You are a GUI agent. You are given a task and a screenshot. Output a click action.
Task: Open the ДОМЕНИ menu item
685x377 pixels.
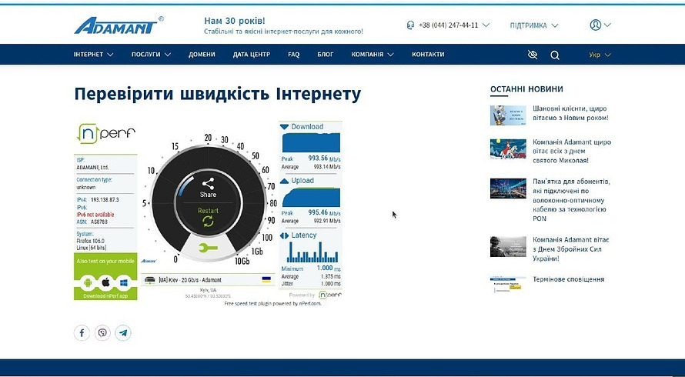coord(202,55)
